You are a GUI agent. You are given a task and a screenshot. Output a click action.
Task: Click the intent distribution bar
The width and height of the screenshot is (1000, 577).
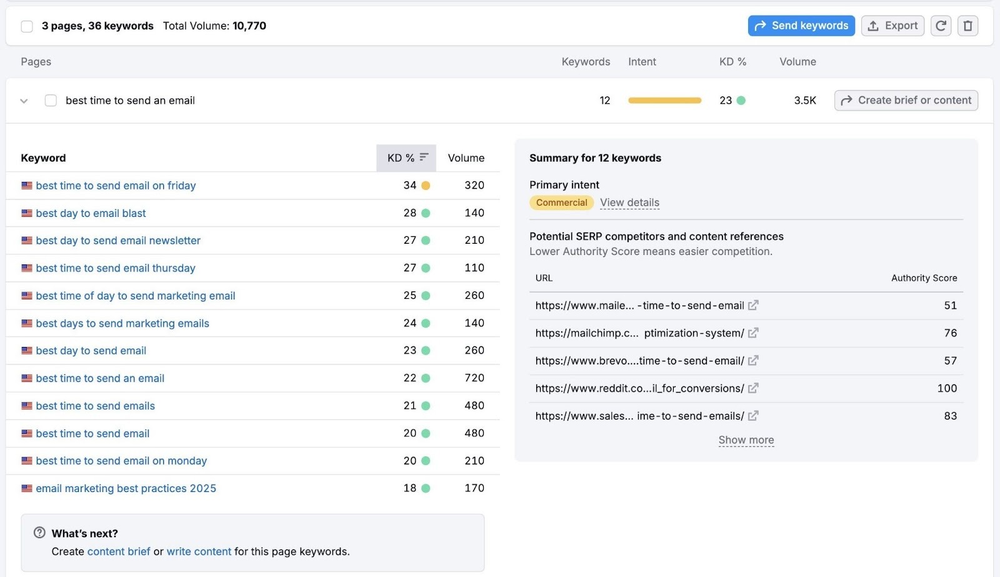coord(664,100)
